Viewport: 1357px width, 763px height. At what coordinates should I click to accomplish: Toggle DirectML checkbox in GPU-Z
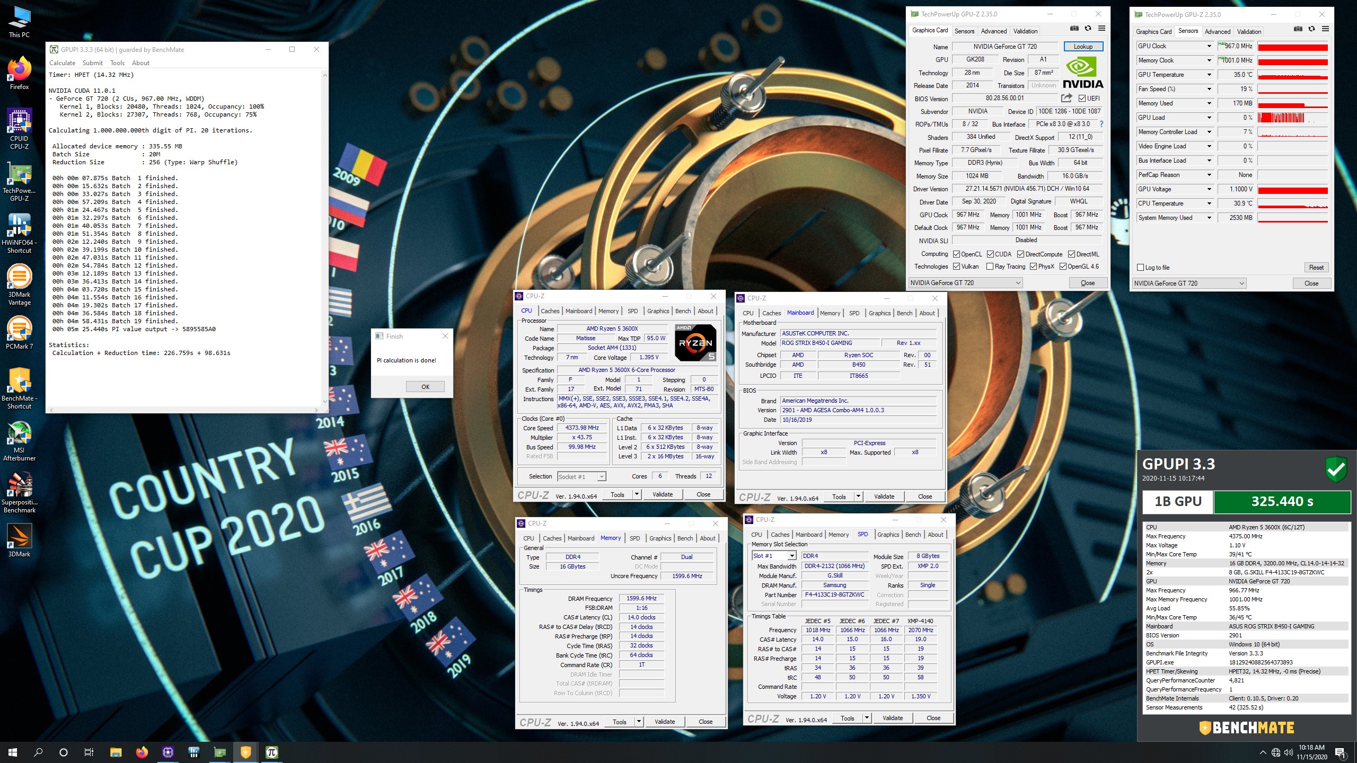pyautogui.click(x=1071, y=254)
